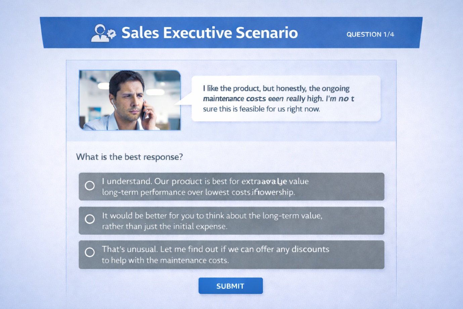Click the 'QUESTION 1/4' progress indicator
The width and height of the screenshot is (463, 309).
tap(370, 34)
